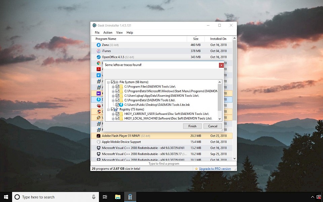
Task: Click the star icon beside Upgrade to PRO
Action: point(196,169)
